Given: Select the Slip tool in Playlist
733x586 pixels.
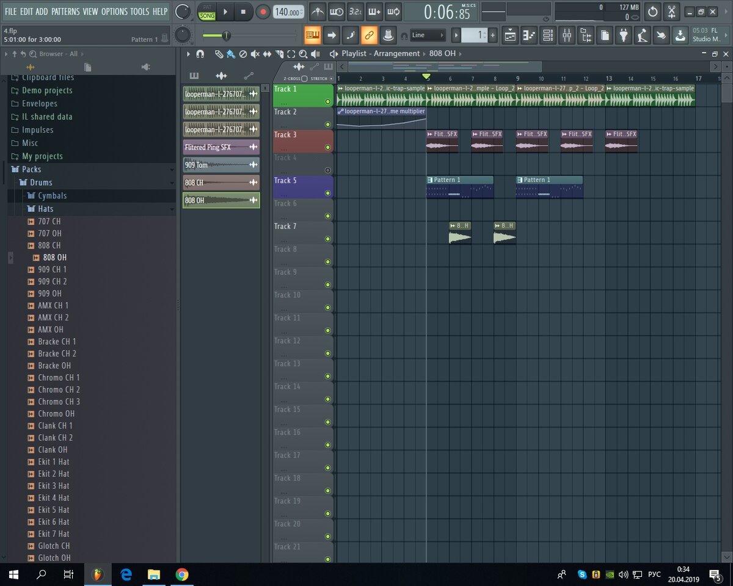Looking at the screenshot, I should coord(267,54).
